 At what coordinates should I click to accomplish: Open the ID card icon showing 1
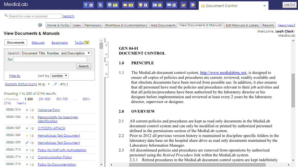(x=157, y=5)
